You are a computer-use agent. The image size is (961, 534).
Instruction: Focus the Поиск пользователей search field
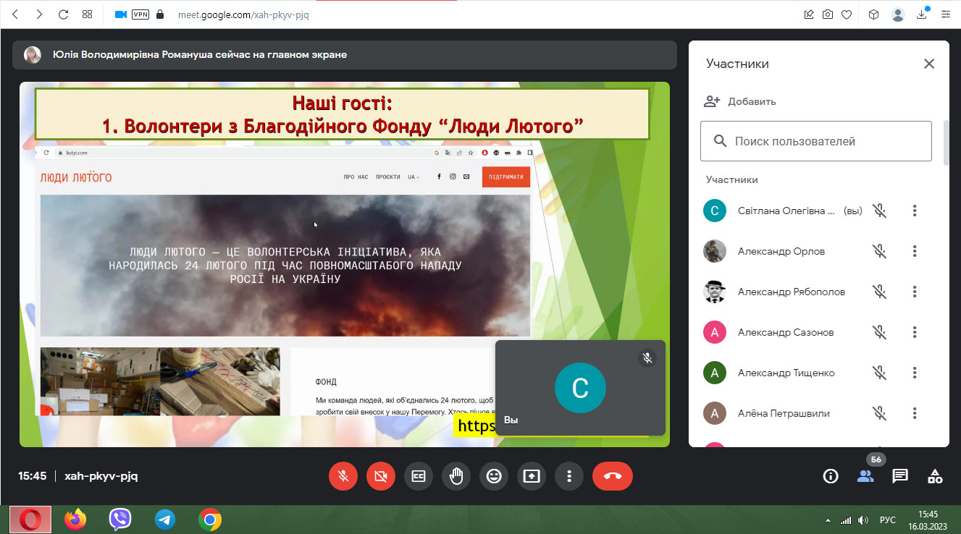pyautogui.click(x=816, y=141)
